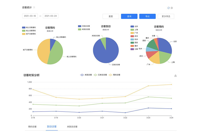
Task: Toggle 重庆 legend entry
Action: coord(134,46)
